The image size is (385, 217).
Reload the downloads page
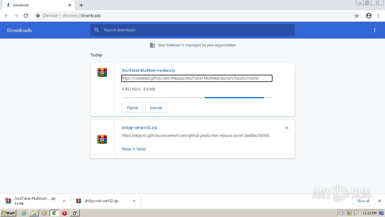pyautogui.click(x=26, y=16)
